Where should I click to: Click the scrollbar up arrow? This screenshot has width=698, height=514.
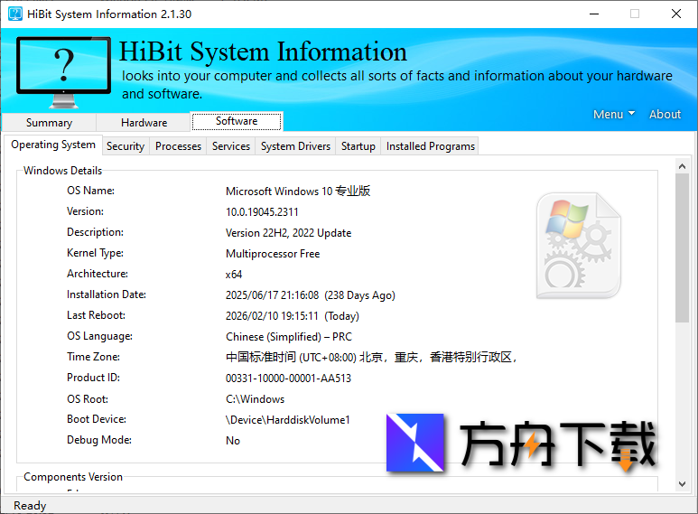click(682, 166)
